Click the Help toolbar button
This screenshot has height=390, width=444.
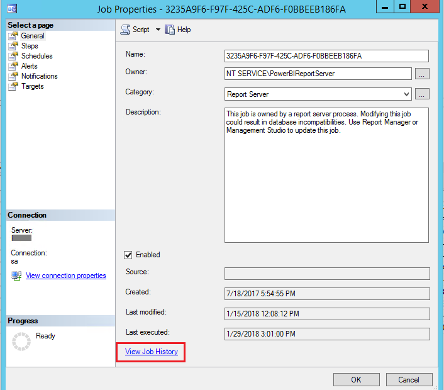[x=178, y=30]
